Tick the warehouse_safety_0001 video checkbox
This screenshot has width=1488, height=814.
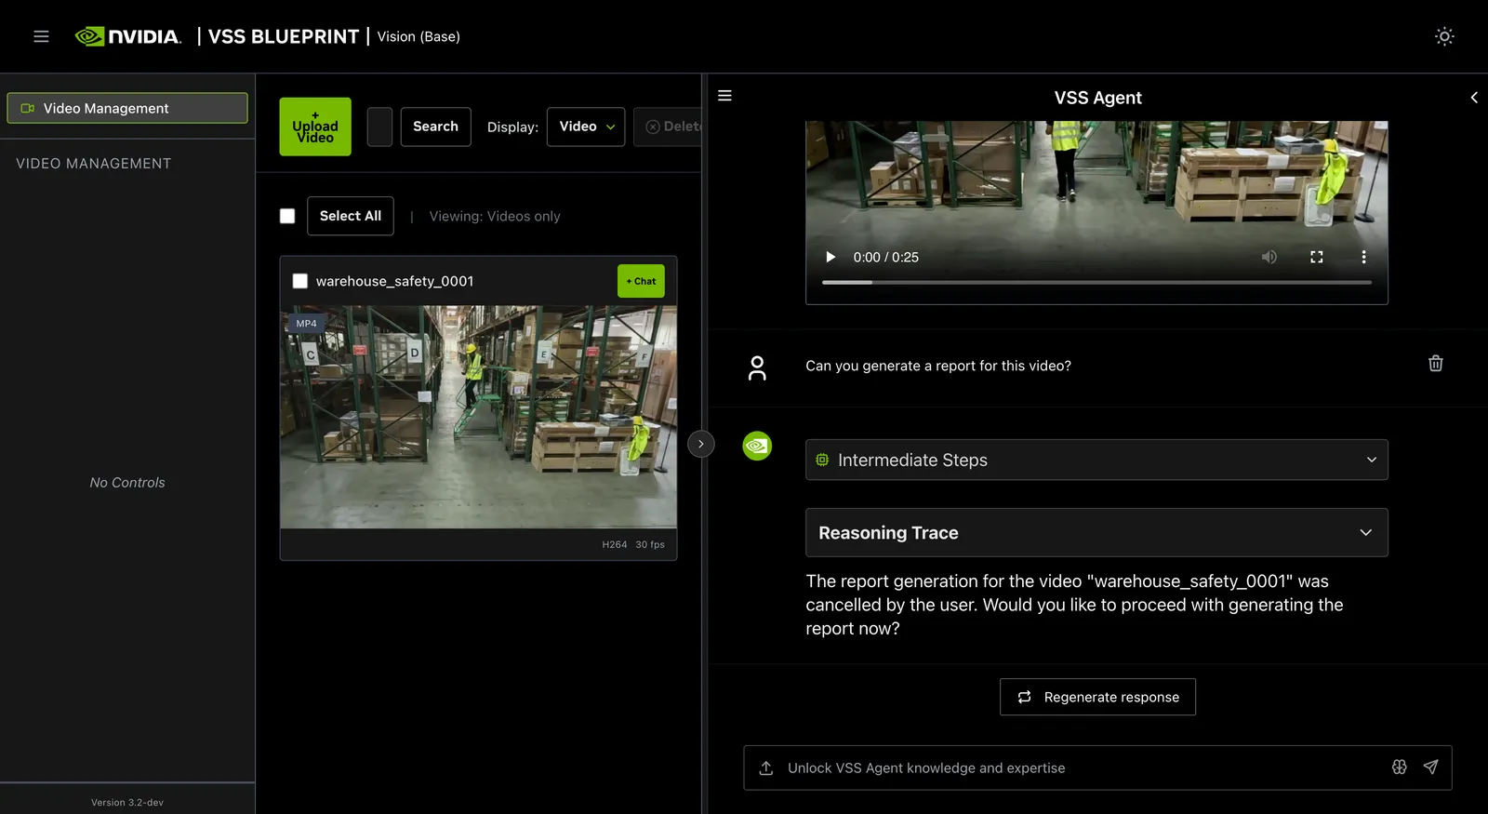[x=300, y=281]
